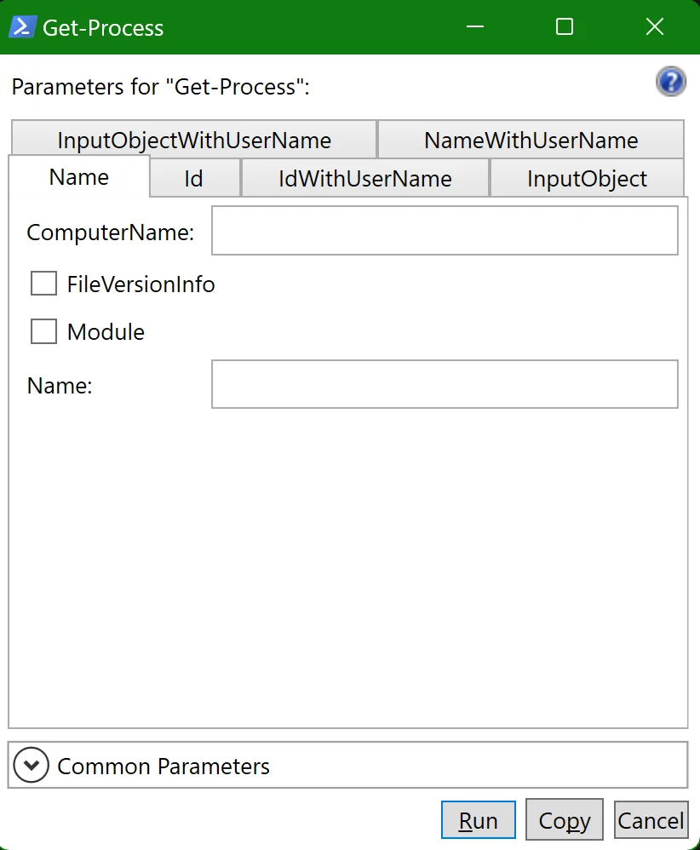This screenshot has height=850, width=700.
Task: Expand the Common Parameters chevron
Action: [x=31, y=765]
